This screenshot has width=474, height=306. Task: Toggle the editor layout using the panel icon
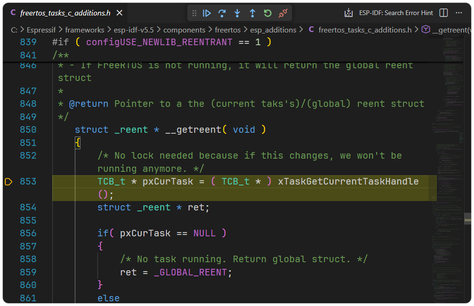coord(443,13)
